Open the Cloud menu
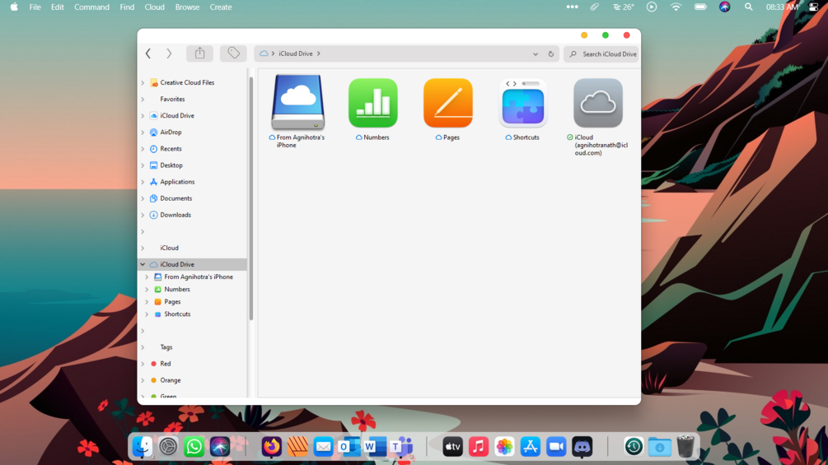 [154, 7]
